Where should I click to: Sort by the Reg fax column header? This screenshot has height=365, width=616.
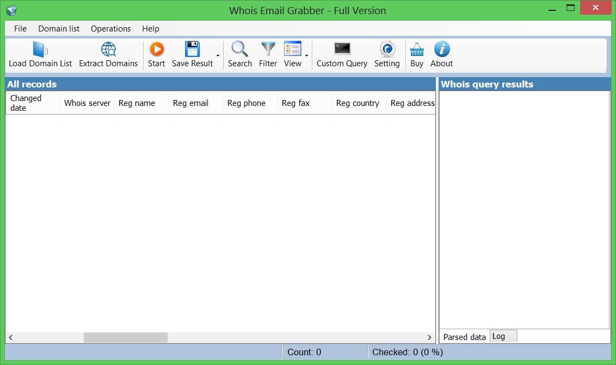305,103
